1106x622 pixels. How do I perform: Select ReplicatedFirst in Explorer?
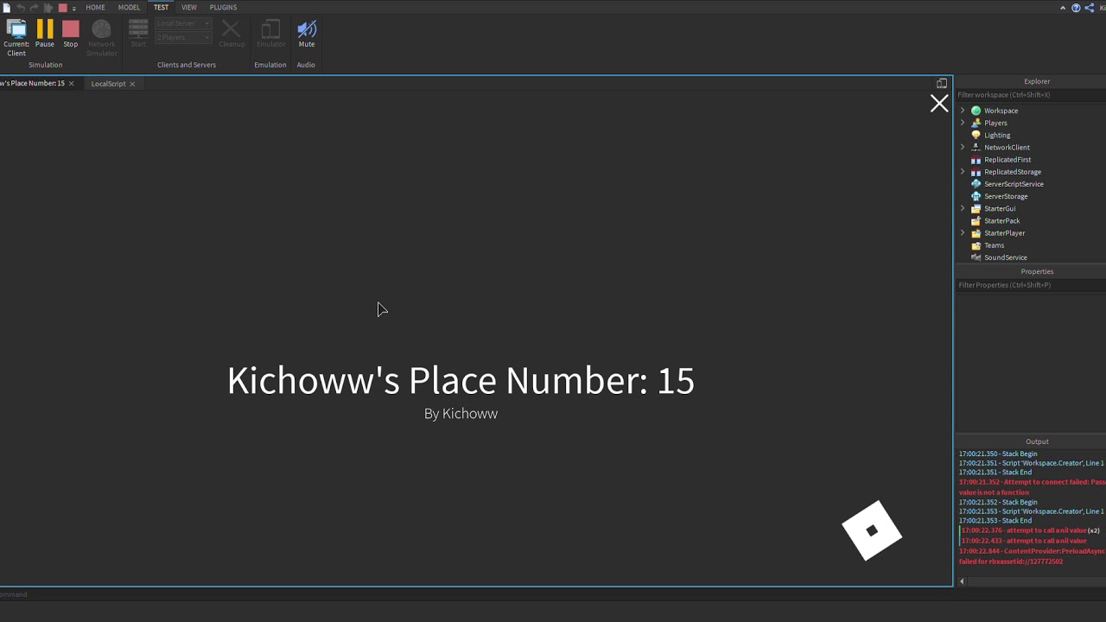pyautogui.click(x=1007, y=160)
